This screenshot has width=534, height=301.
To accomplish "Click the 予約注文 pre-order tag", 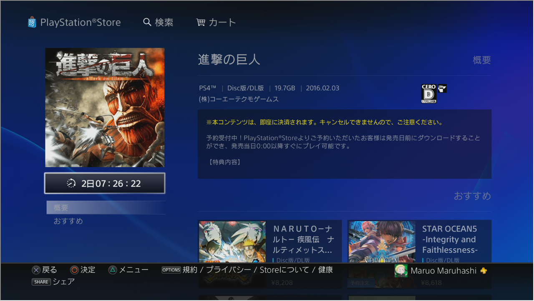I will [x=360, y=283].
